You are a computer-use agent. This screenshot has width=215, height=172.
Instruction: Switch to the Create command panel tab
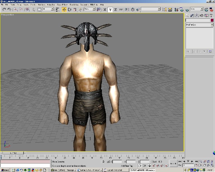[x=187, y=15]
